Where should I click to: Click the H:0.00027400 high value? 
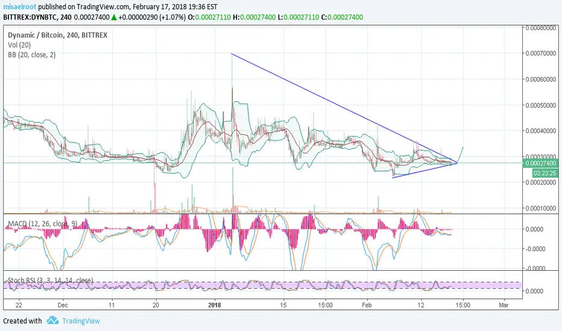coord(254,17)
